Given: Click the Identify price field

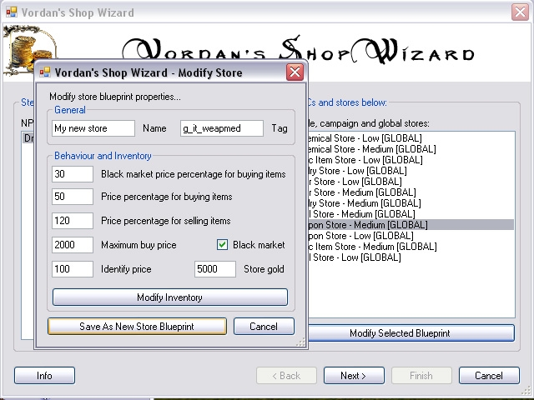Looking at the screenshot, I should click(72, 269).
